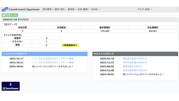Click the 本日引取 column header
The height and width of the screenshot is (101, 179).
coord(22,27)
